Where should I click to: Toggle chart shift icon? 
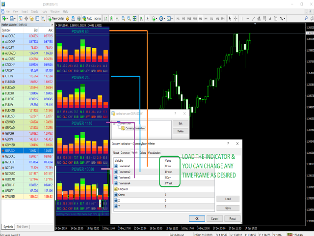pyautogui.click(x=147, y=19)
